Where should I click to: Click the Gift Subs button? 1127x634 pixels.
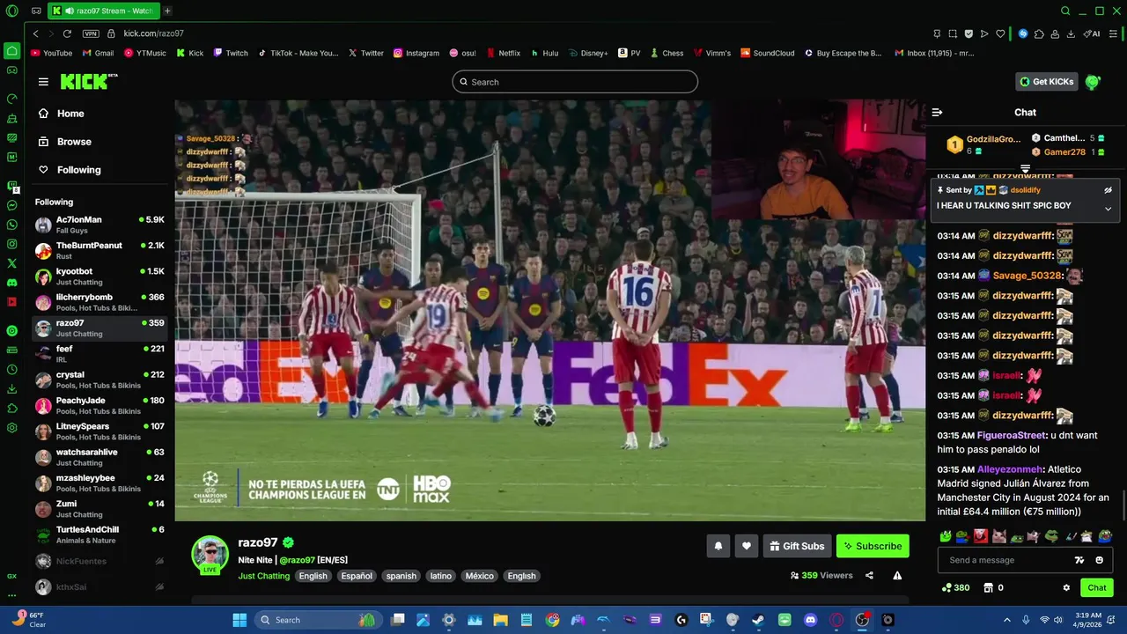click(797, 546)
